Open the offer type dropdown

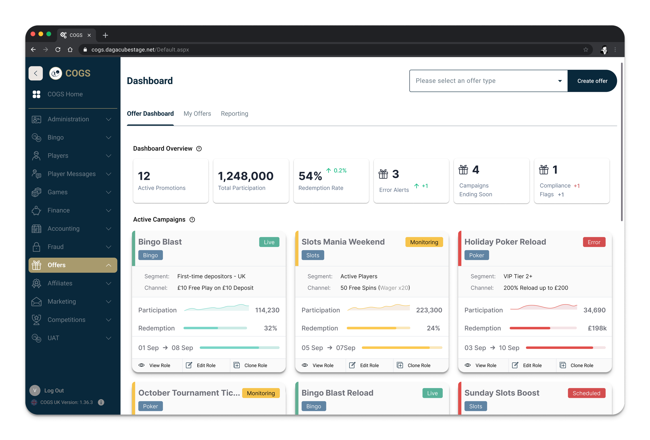488,81
